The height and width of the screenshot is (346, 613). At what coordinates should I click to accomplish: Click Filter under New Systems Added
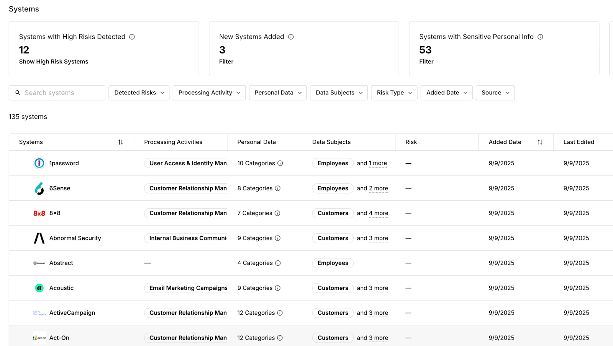point(226,62)
